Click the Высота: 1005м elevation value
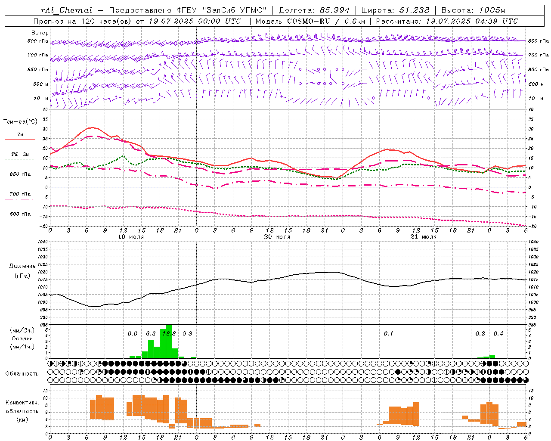This screenshot has width=551, height=441. pos(473,10)
